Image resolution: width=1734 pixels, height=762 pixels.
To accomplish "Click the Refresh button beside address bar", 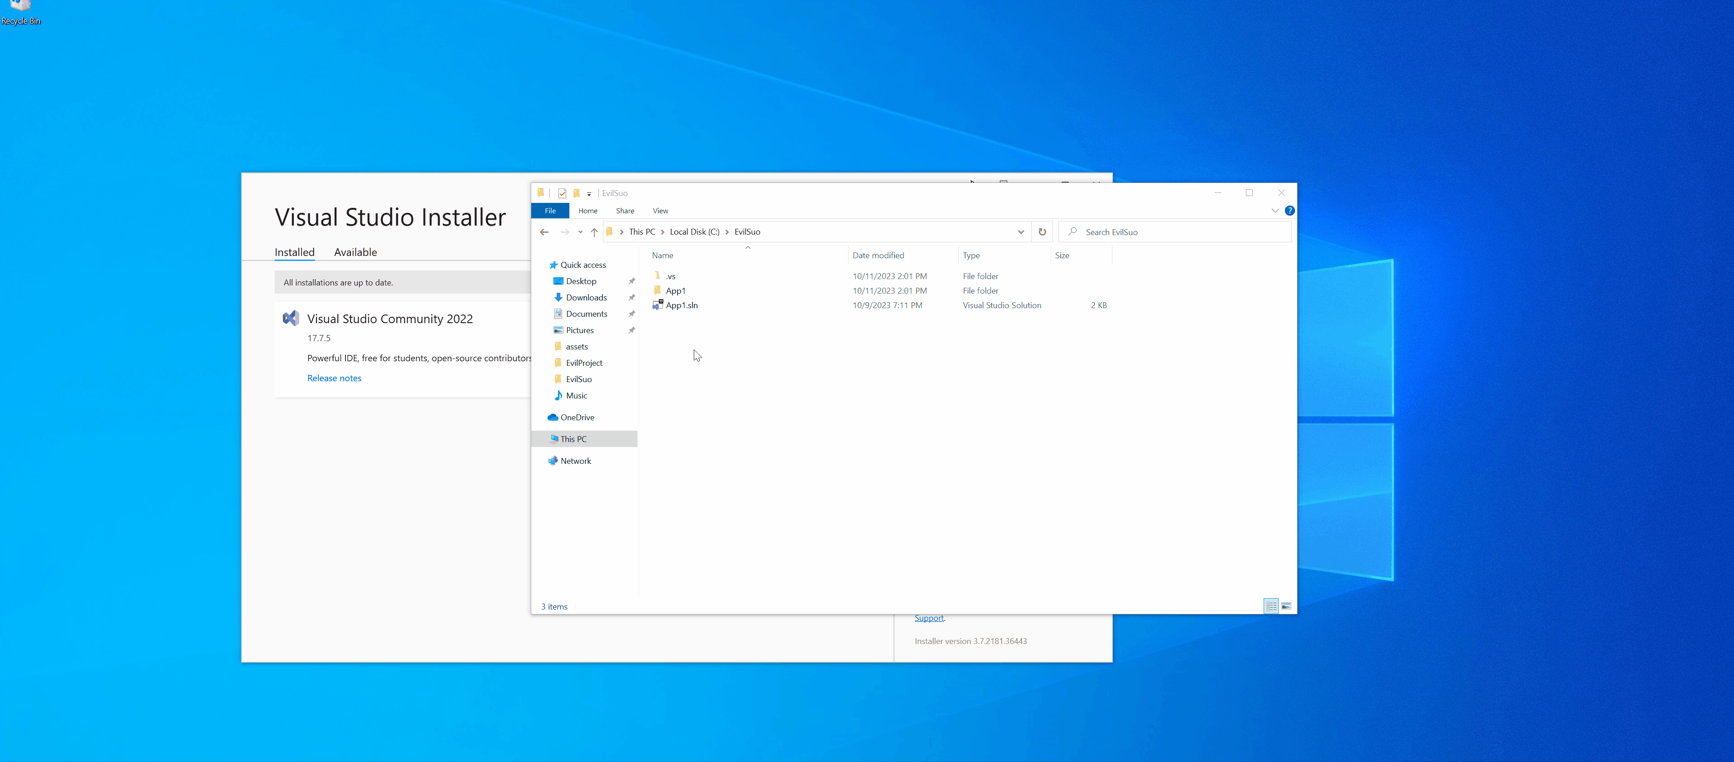I will click(x=1042, y=232).
